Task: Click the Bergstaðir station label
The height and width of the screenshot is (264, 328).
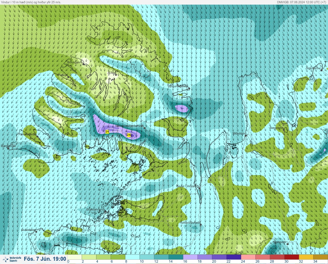Action: point(276,128)
